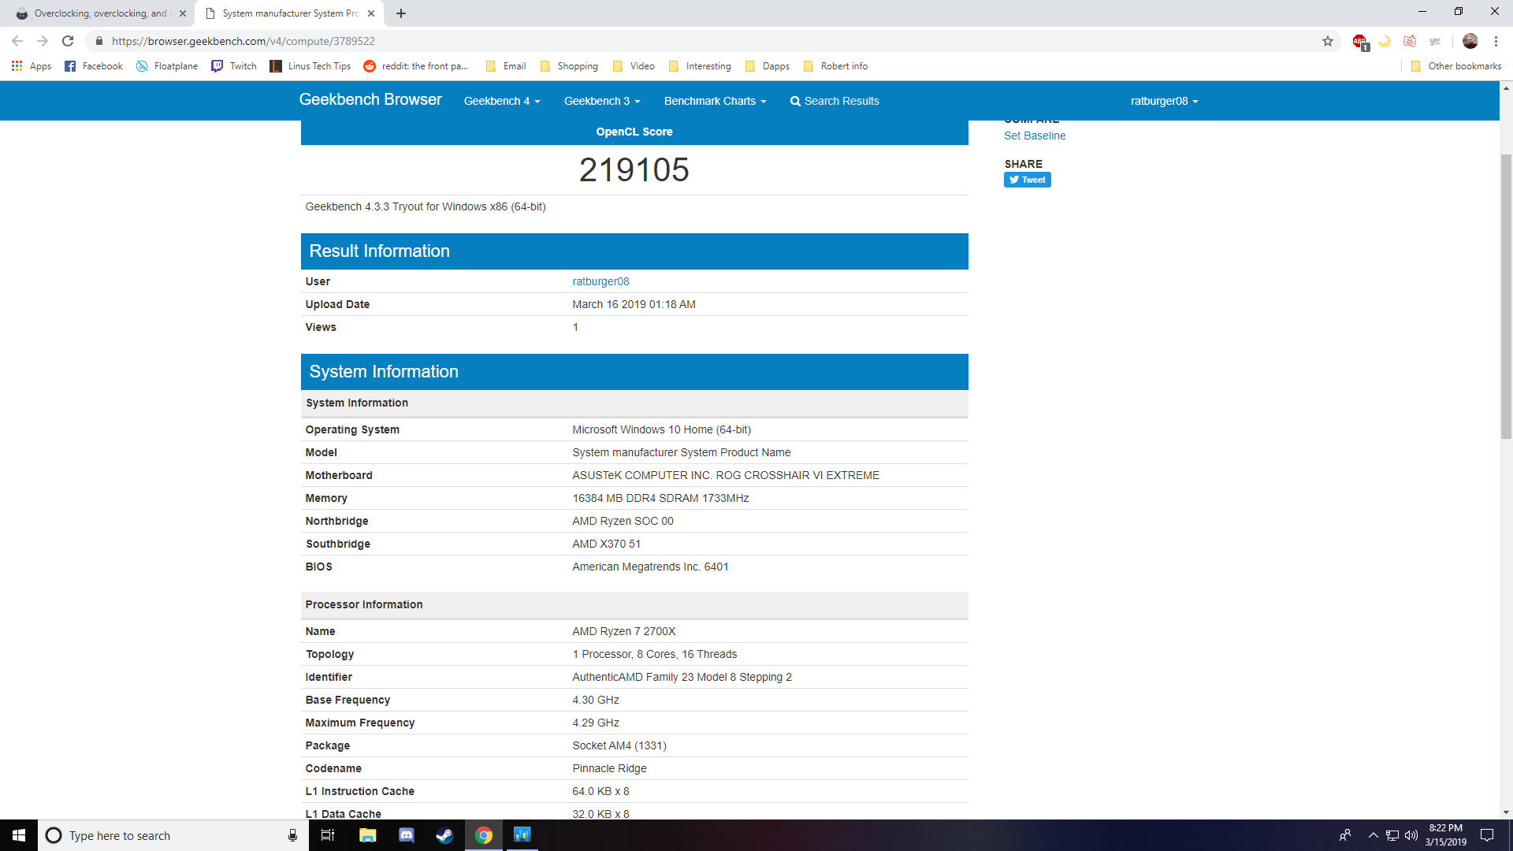1513x851 pixels.
Task: Click the Pinnacle Ridge codename value
Action: click(x=609, y=768)
